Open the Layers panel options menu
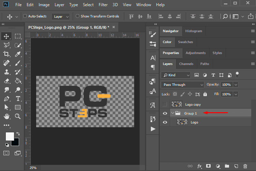The width and height of the screenshot is (256, 171). coord(253,64)
